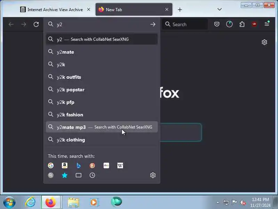Search this time with DuckDuckGo
Viewport: 278px width, 209px height.
(x=92, y=165)
